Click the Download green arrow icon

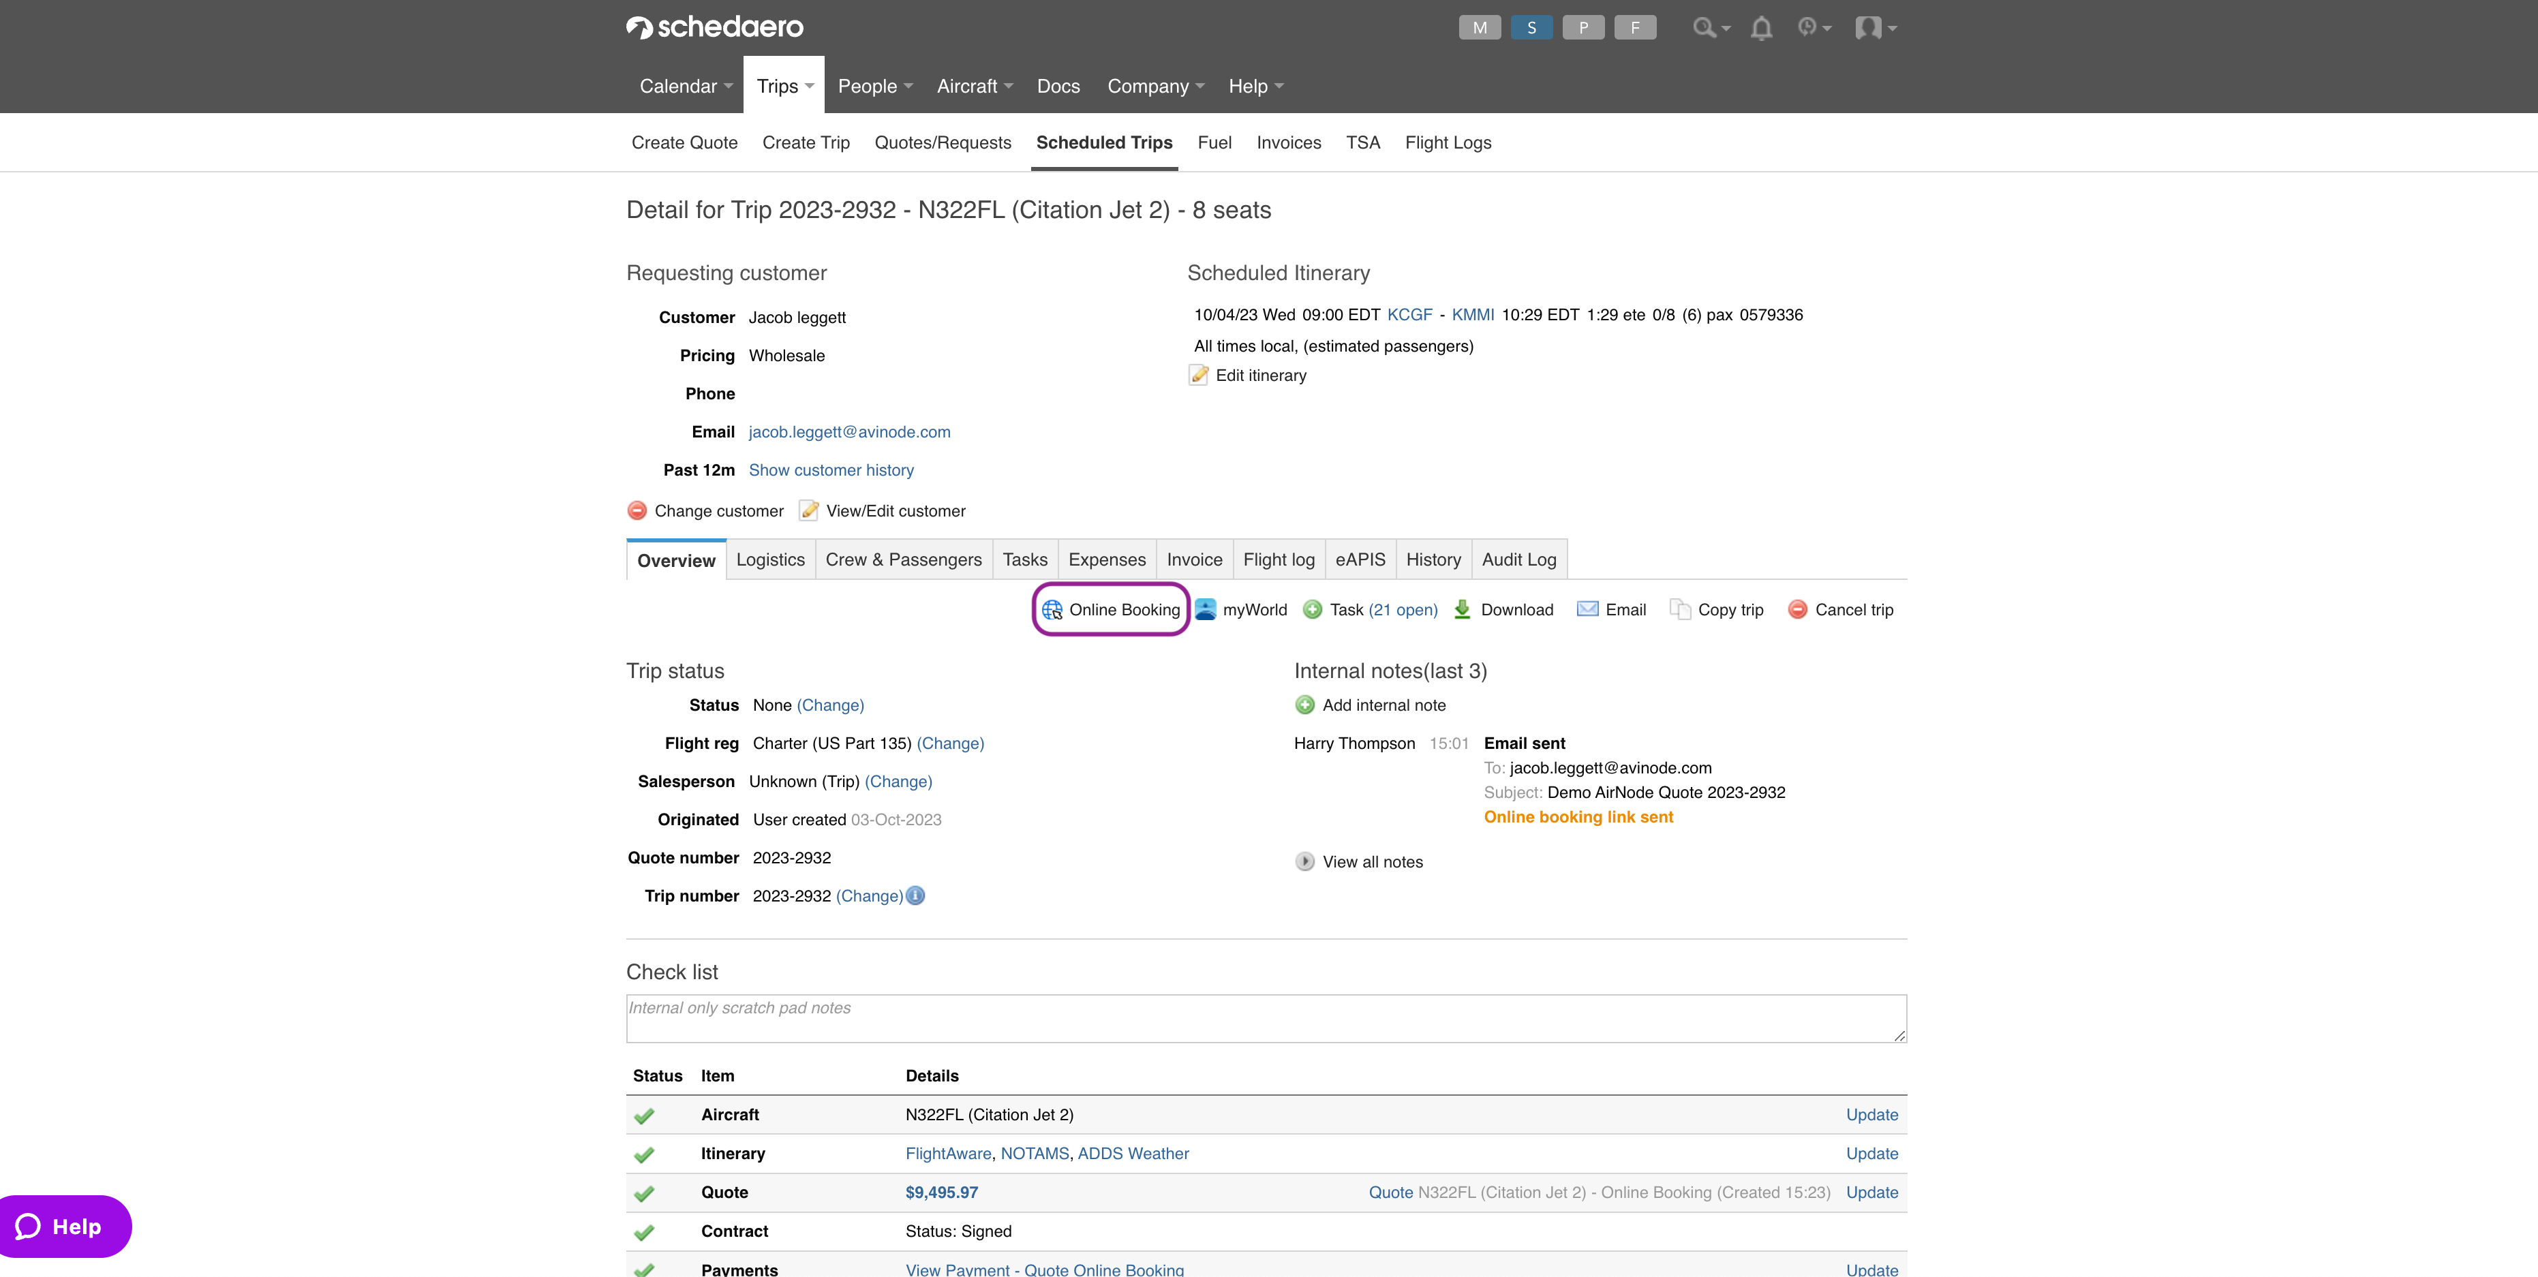pyautogui.click(x=1462, y=610)
